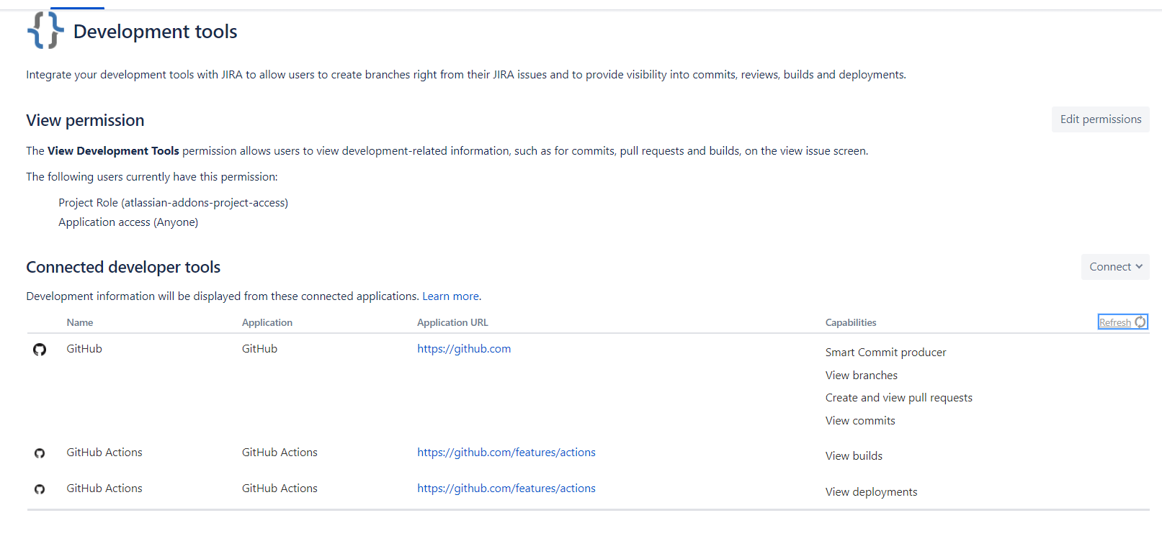1162x536 pixels.
Task: Click the GitHub Actions icon in the View builds row
Action: 40,453
